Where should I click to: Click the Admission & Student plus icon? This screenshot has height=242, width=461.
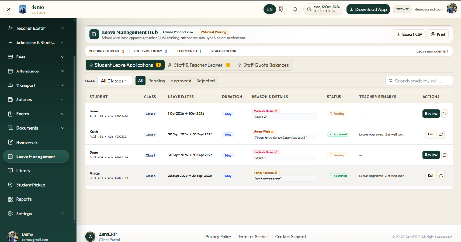click(10, 43)
